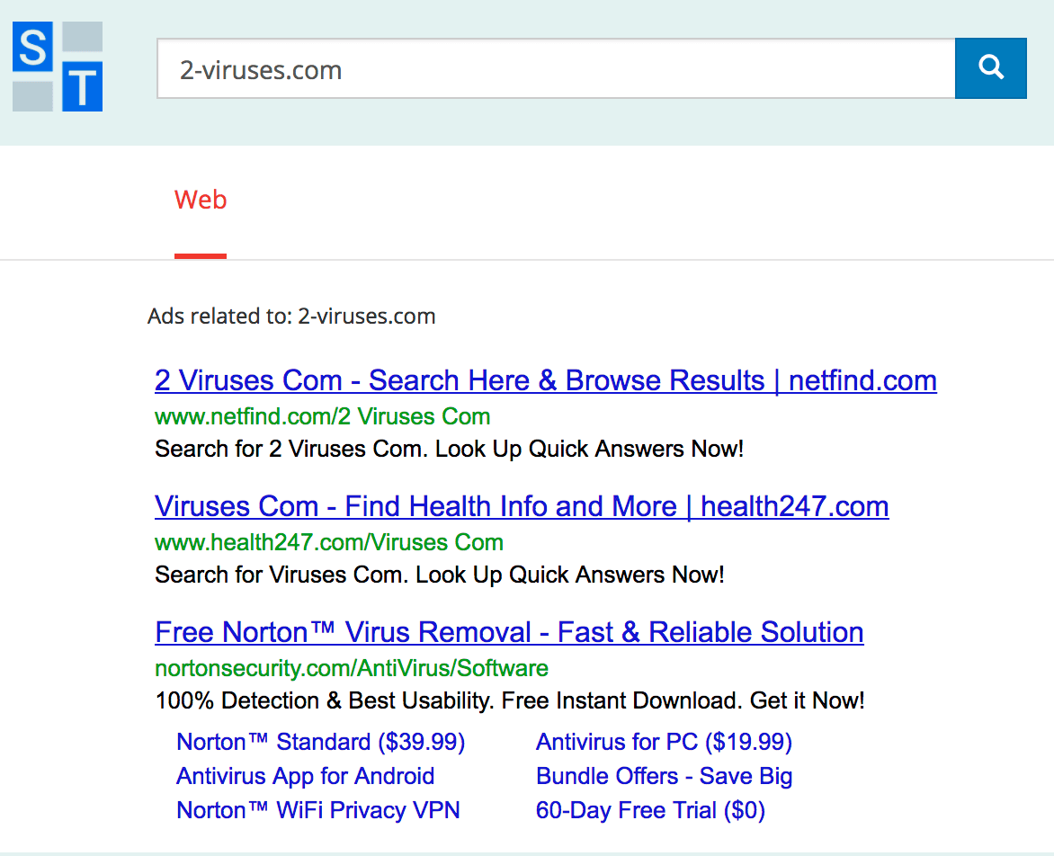Click the blue magnifying glass search icon

(x=990, y=67)
